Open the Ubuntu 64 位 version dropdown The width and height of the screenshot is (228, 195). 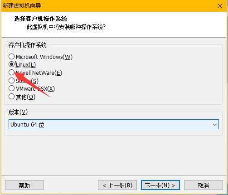coord(114,124)
